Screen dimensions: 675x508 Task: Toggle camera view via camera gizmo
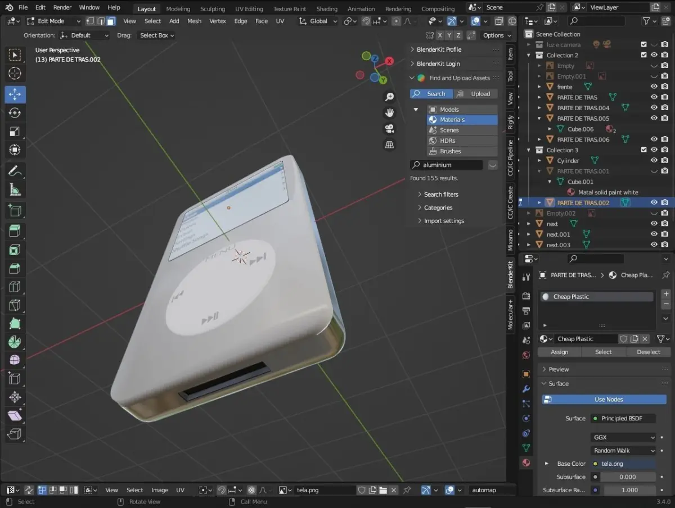389,129
